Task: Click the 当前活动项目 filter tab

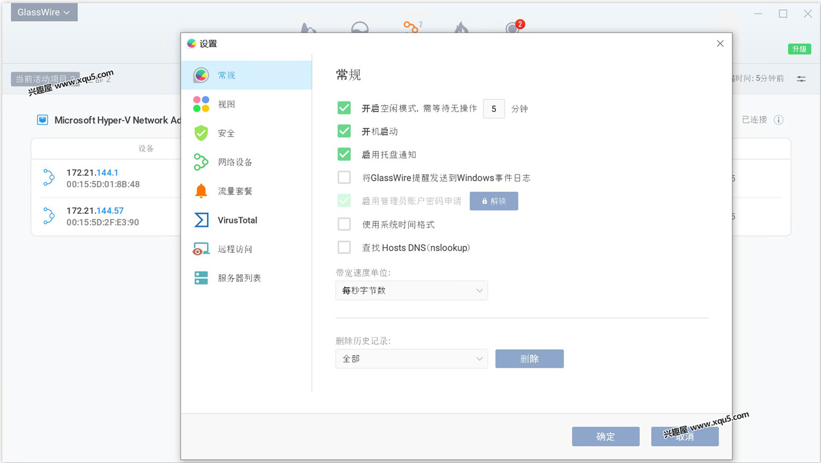Action: coord(45,79)
